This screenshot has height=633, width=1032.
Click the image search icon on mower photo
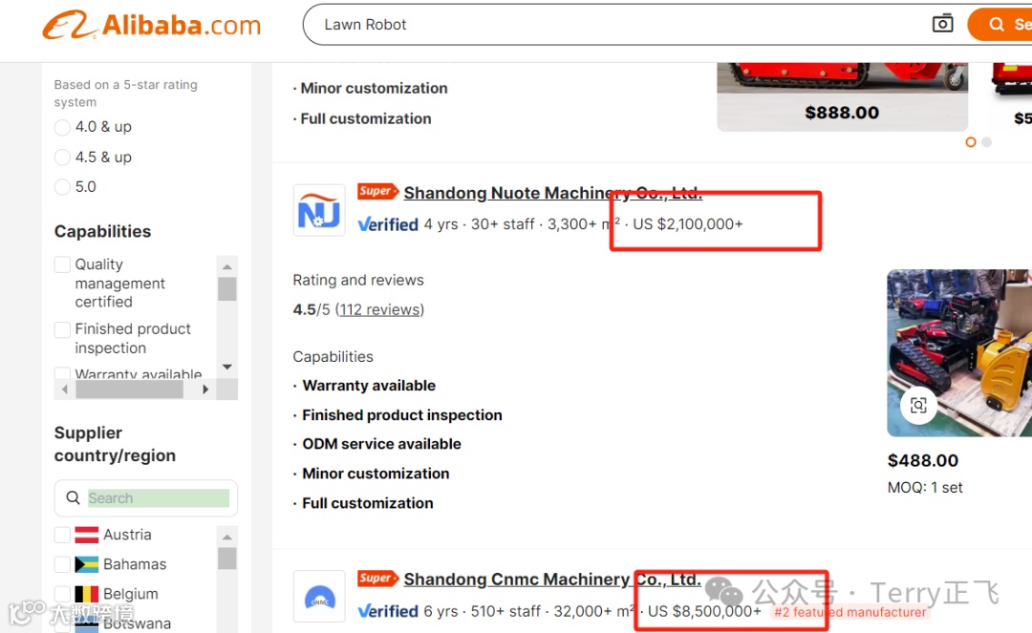[918, 405]
